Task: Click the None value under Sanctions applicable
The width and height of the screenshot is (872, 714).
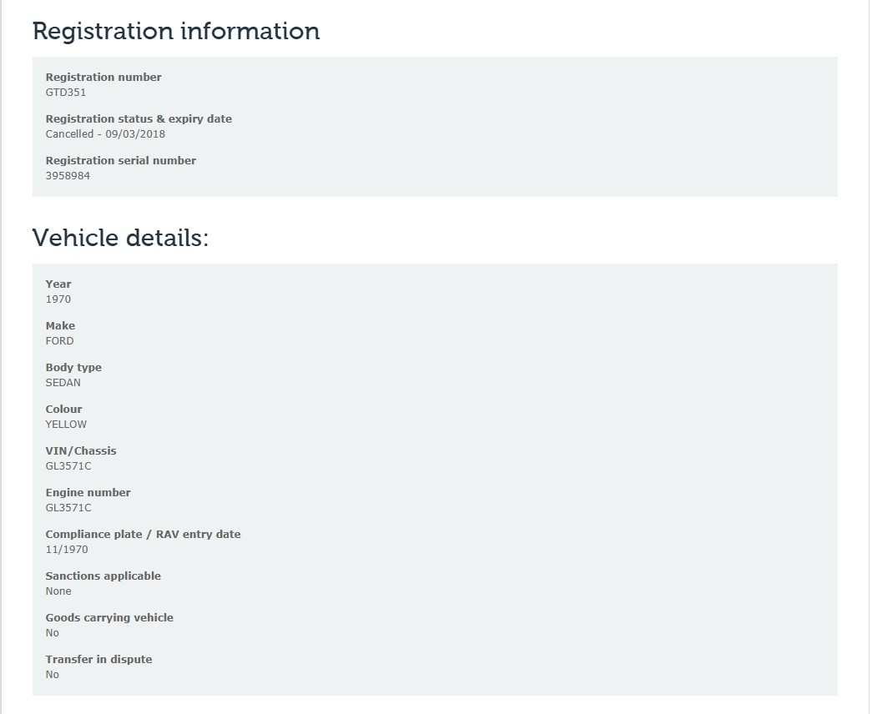Action: coord(58,591)
